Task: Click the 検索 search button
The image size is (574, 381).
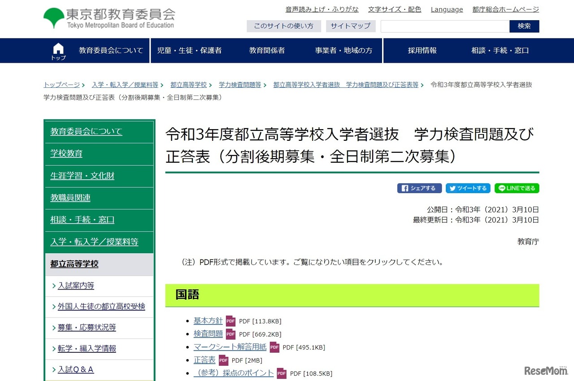Action: coord(524,26)
